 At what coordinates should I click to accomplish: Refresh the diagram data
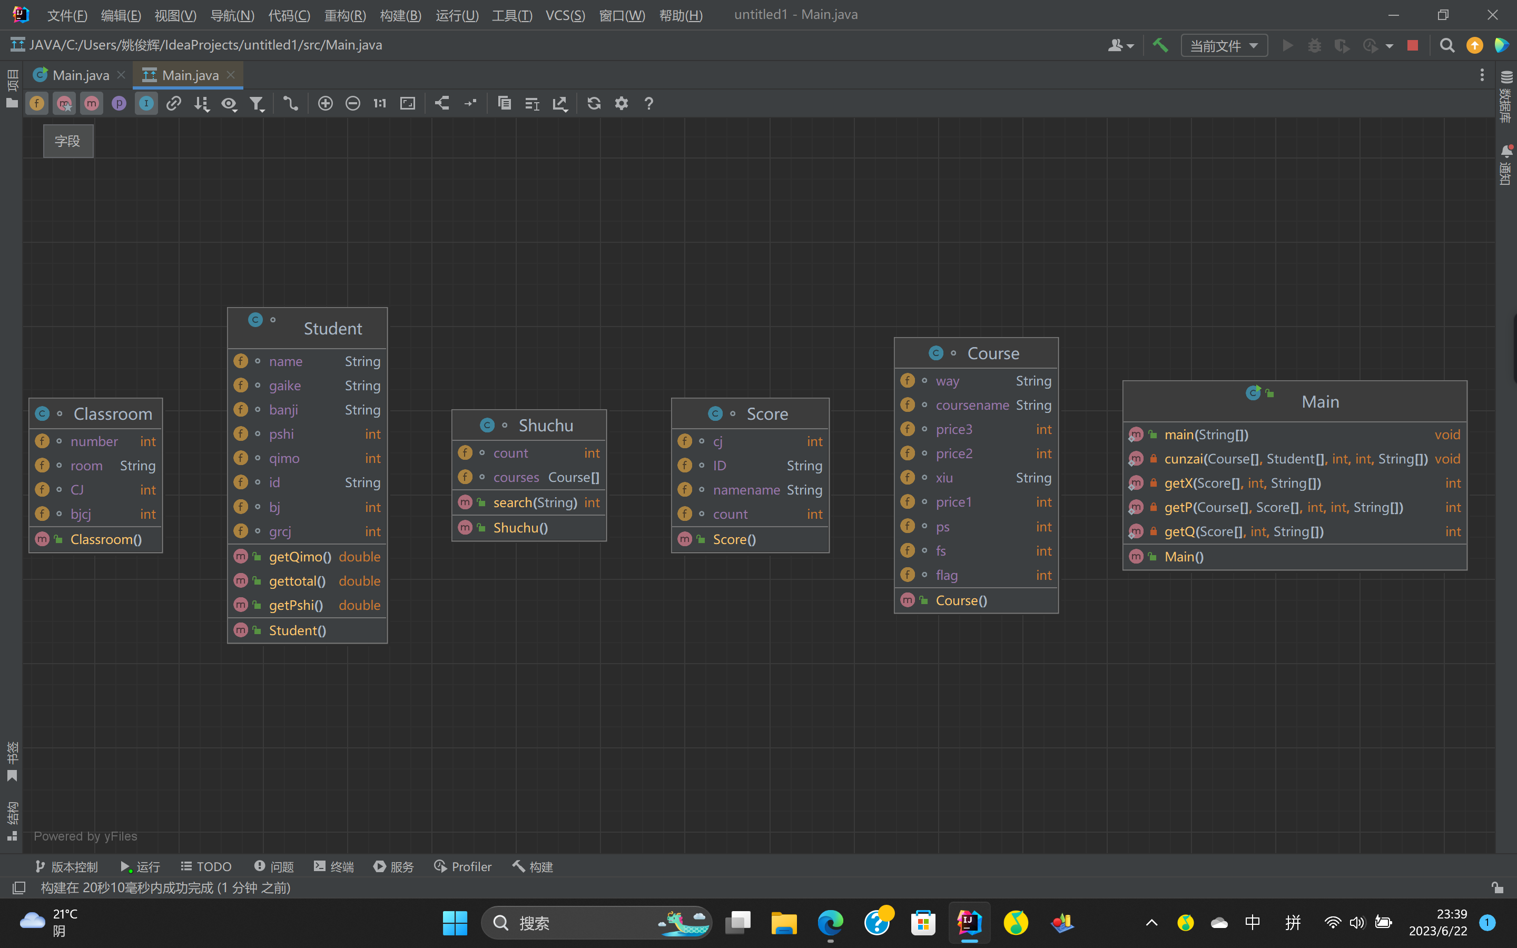(x=594, y=103)
